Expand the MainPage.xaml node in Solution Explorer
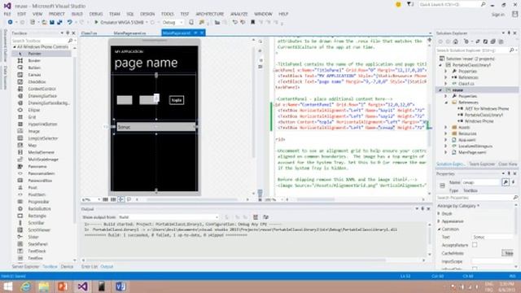The width and height of the screenshot is (521, 293). pyautogui.click(x=446, y=152)
